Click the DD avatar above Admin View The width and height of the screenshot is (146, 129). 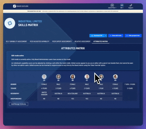[x=112, y=5]
